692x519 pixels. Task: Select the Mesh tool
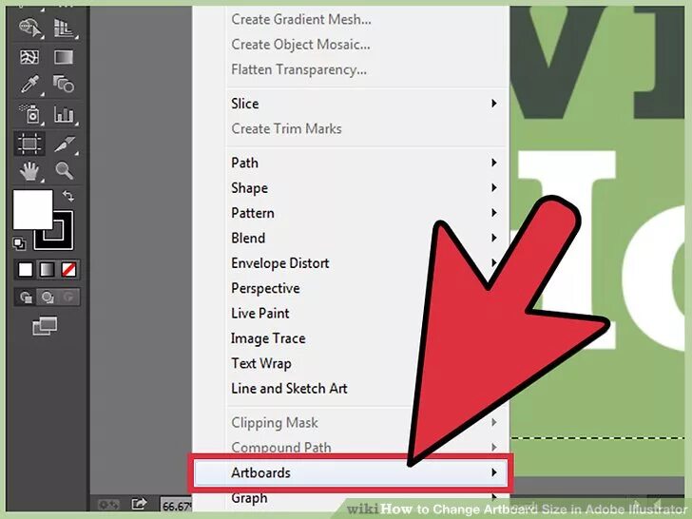(29, 57)
